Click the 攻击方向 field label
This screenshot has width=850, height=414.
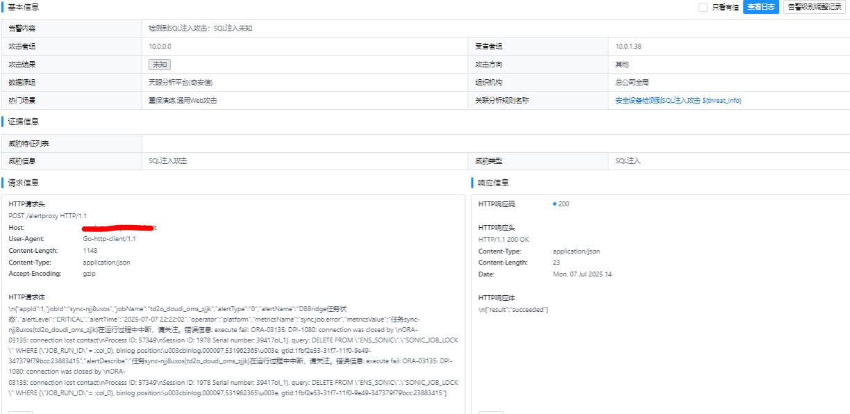(488, 65)
